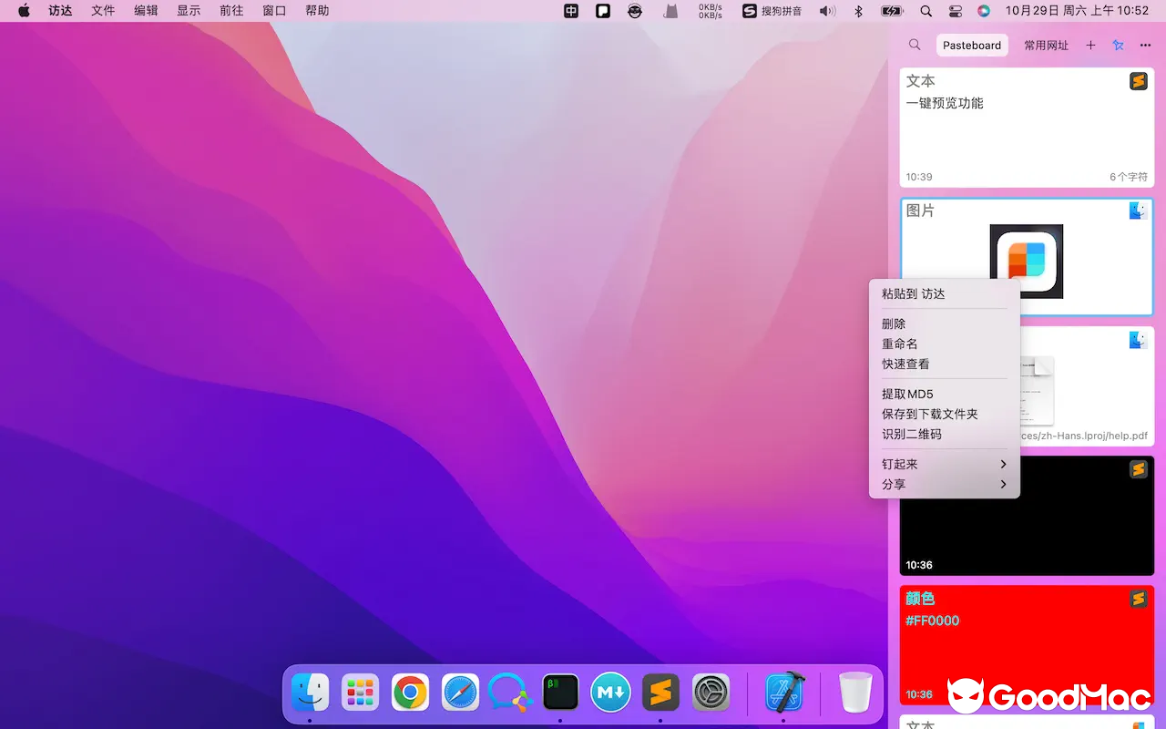Viewport: 1166px width, 729px height.
Task: Choose 保存到下载文件夹 in the context menu
Action: tap(930, 414)
